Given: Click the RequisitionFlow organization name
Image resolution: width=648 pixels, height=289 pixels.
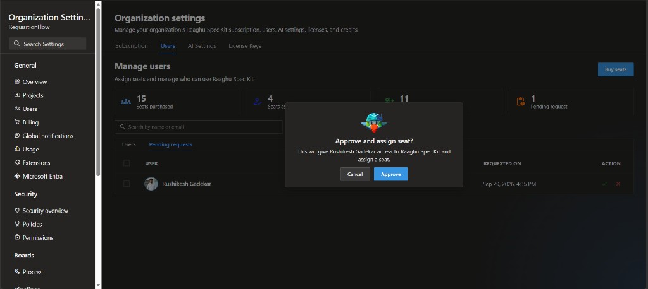Looking at the screenshot, I should (x=29, y=27).
